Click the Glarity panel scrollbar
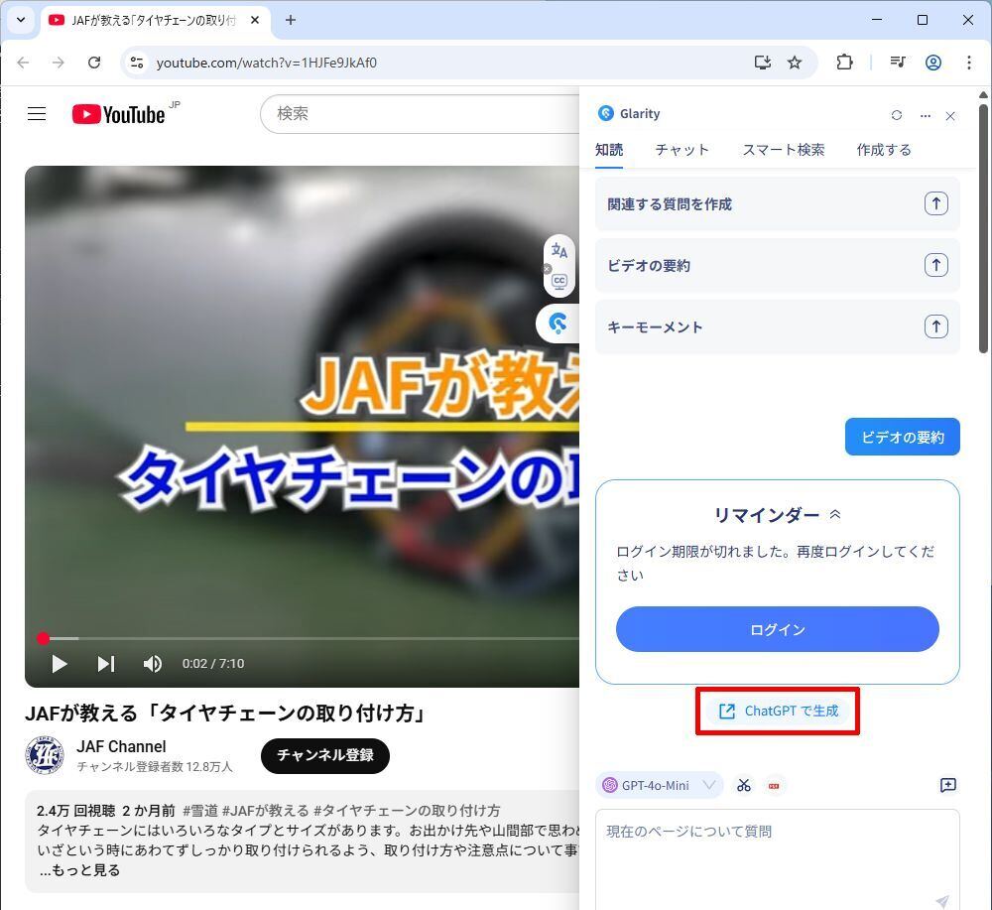 (x=983, y=228)
